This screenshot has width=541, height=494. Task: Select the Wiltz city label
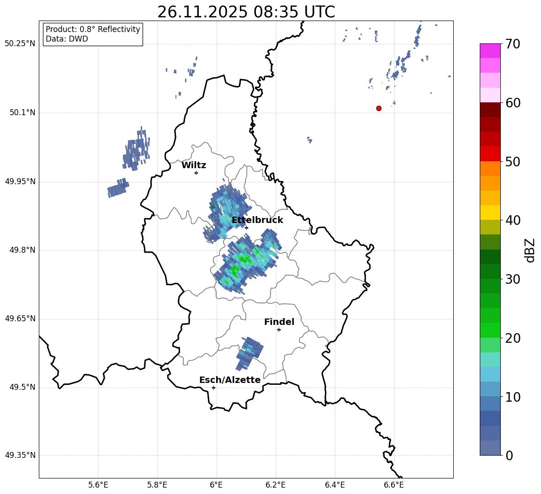(x=194, y=165)
